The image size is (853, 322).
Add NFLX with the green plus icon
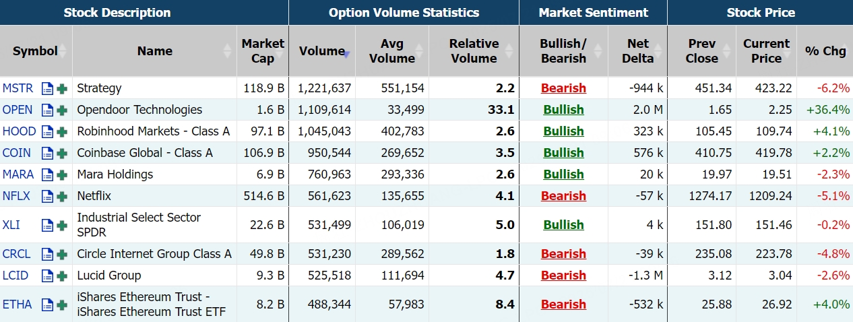62,197
